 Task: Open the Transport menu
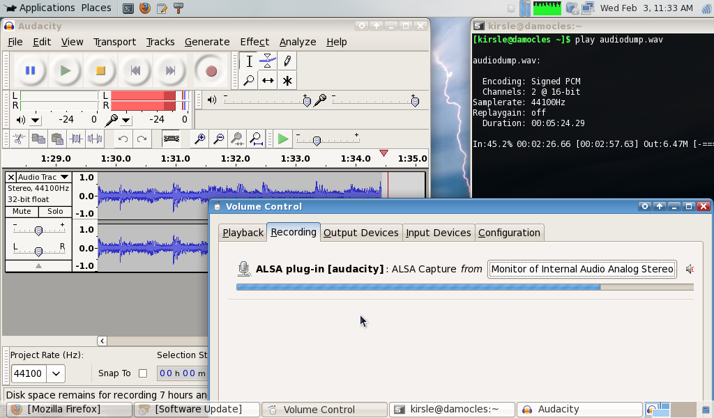[115, 42]
